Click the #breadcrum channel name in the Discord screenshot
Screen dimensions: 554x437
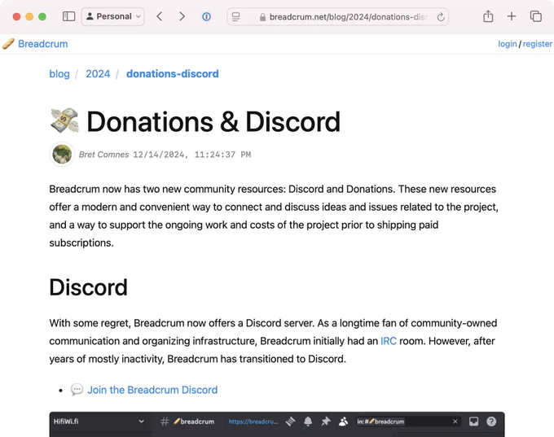(194, 422)
